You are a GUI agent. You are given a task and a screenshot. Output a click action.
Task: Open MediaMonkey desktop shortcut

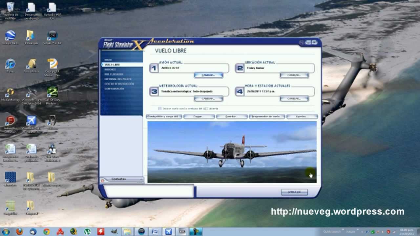point(10,95)
